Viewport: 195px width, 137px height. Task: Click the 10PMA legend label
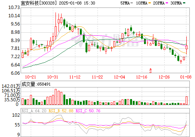point(142,3)
